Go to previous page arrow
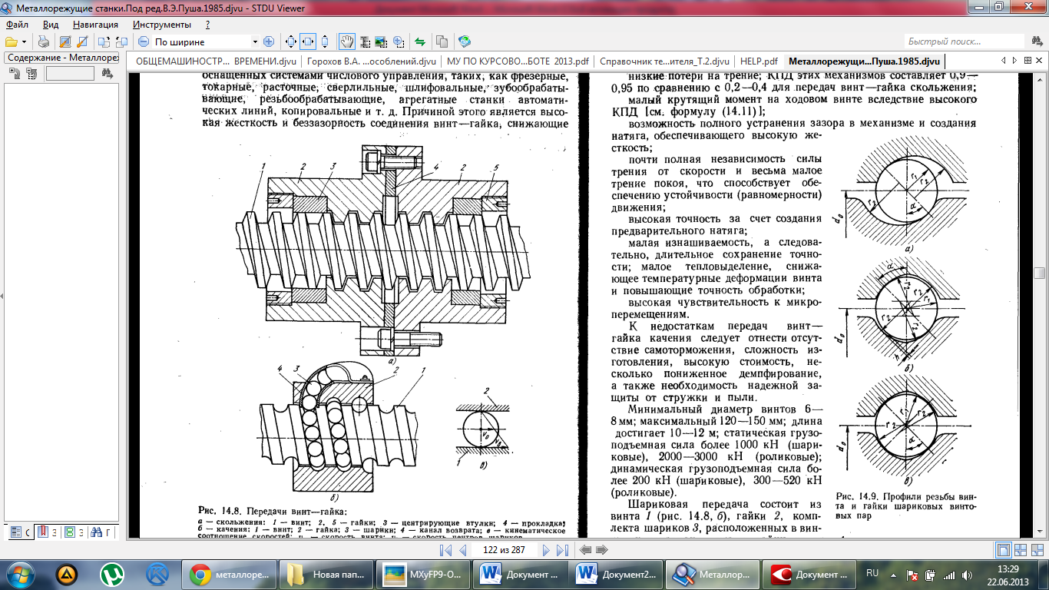1049x590 pixels. coord(462,550)
